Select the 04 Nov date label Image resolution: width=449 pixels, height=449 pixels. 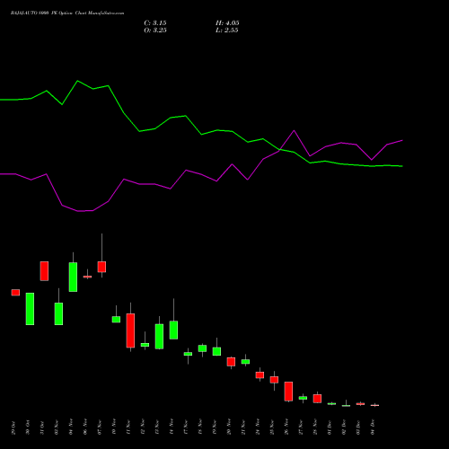pos(71,427)
